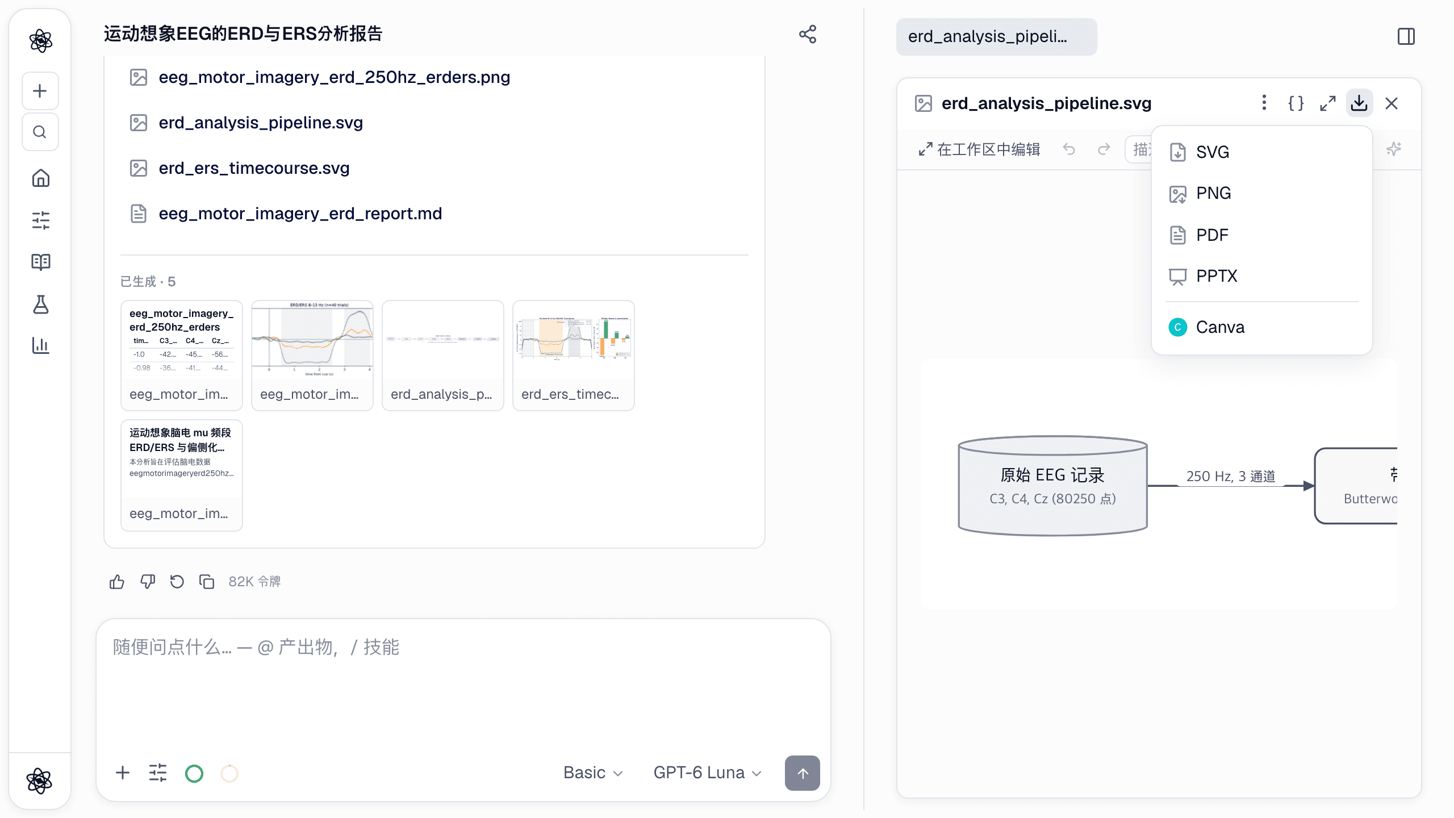
Task: Click the share icon beside report title
Action: click(808, 34)
